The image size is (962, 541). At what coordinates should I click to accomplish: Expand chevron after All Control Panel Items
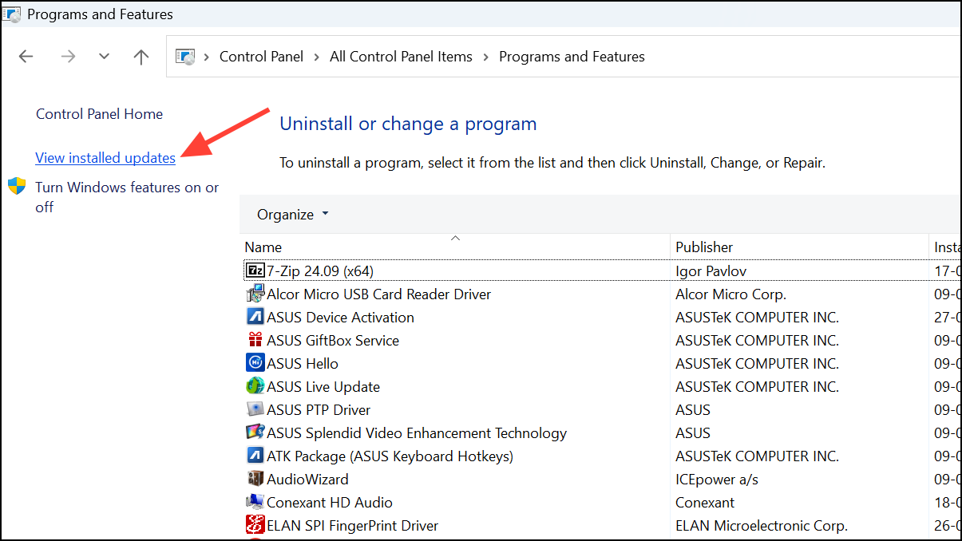[485, 57]
